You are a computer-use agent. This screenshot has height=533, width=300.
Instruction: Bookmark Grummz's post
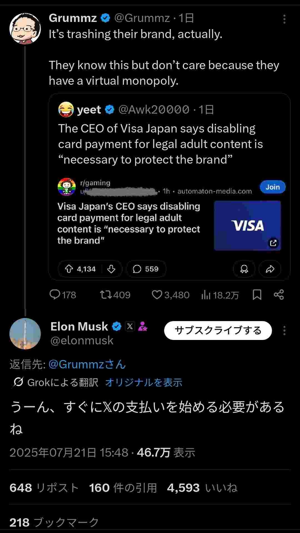257,295
